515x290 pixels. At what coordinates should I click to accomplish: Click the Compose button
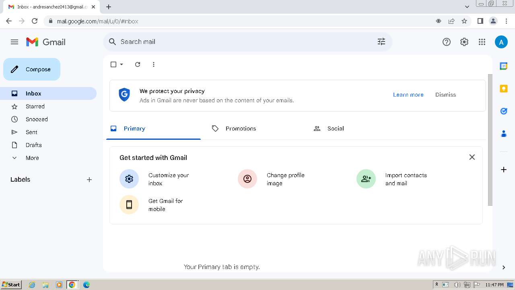32,69
